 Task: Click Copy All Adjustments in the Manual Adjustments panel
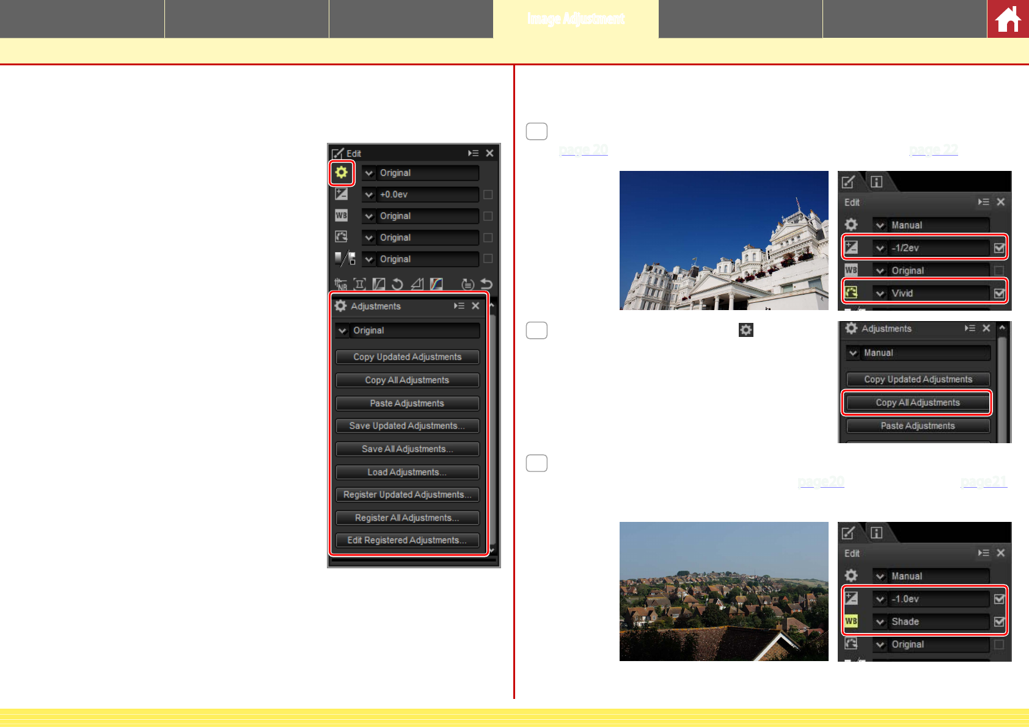point(918,402)
